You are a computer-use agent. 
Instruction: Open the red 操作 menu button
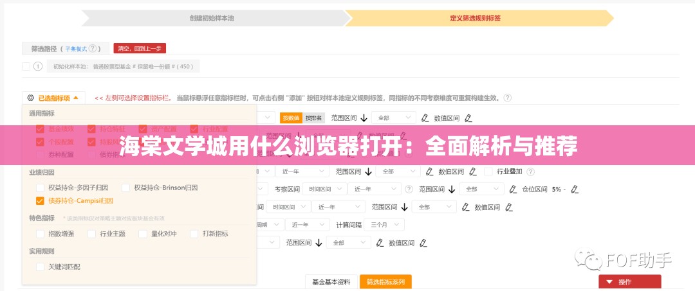[x=630, y=282]
